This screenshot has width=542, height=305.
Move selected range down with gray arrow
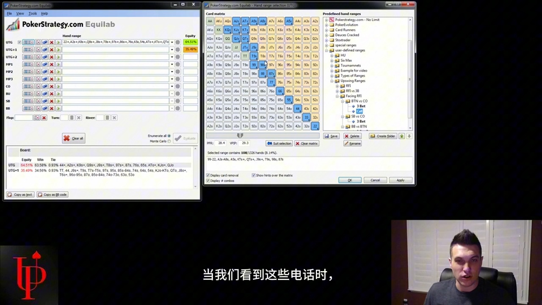pos(409,136)
